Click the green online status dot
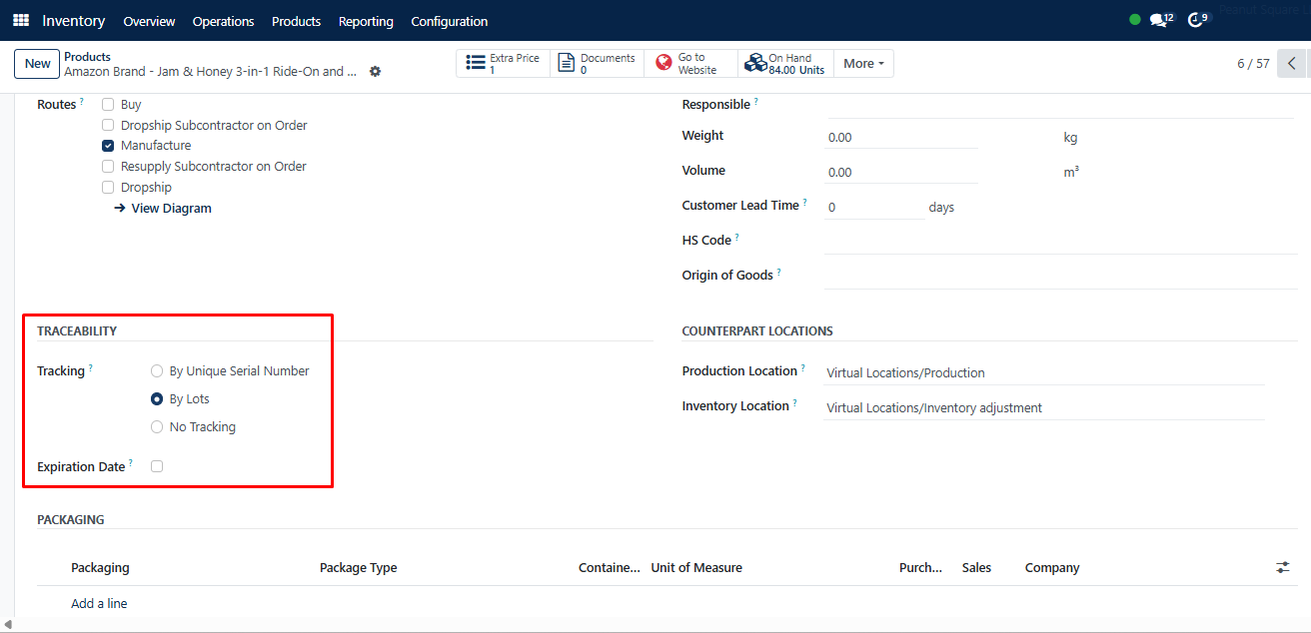Screen dimensions: 1311x633 coord(1134,19)
